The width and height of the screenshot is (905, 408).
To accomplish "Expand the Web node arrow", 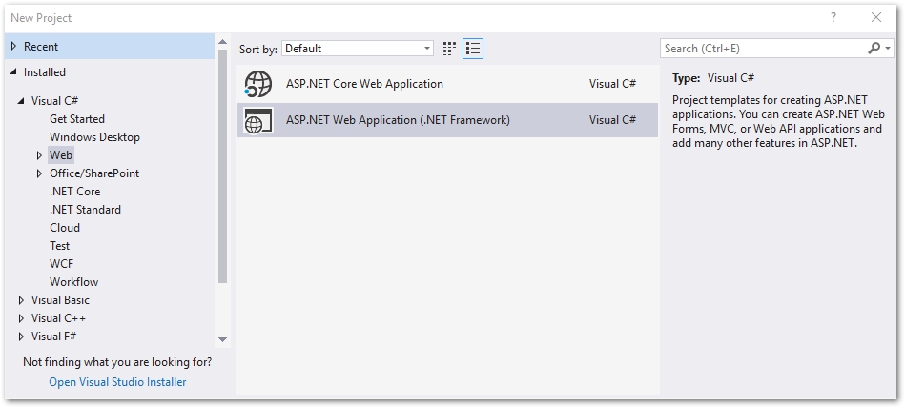I will tap(39, 155).
